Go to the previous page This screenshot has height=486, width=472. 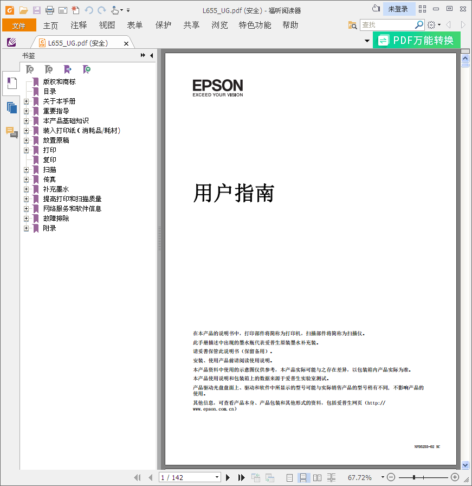151,477
